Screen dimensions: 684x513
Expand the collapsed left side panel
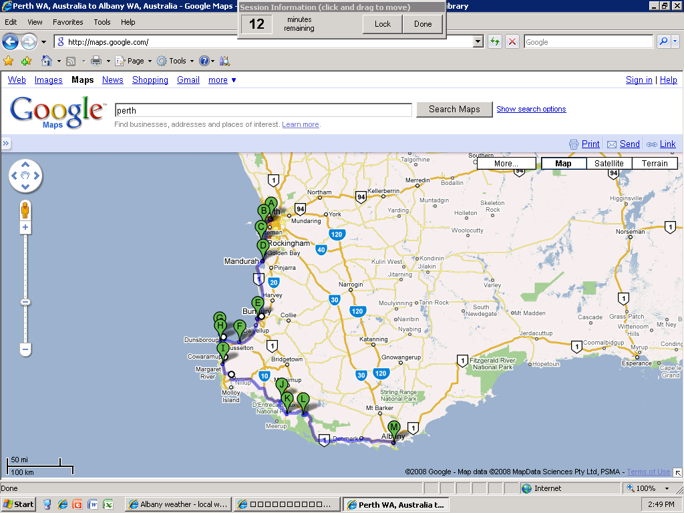click(x=6, y=144)
